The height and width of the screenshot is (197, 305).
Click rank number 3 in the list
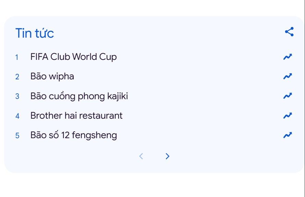(x=17, y=96)
